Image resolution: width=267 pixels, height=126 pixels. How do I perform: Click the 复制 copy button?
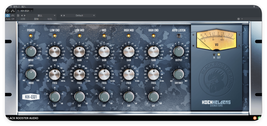pyautogui.click(x=36, y=19)
